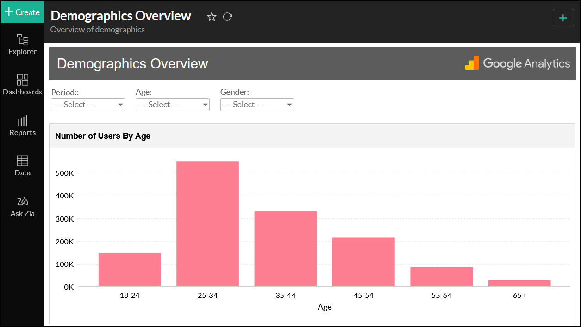Screen dimensions: 581x327
Task: Mark dashboard as favorite with star icon
Action: (x=212, y=17)
